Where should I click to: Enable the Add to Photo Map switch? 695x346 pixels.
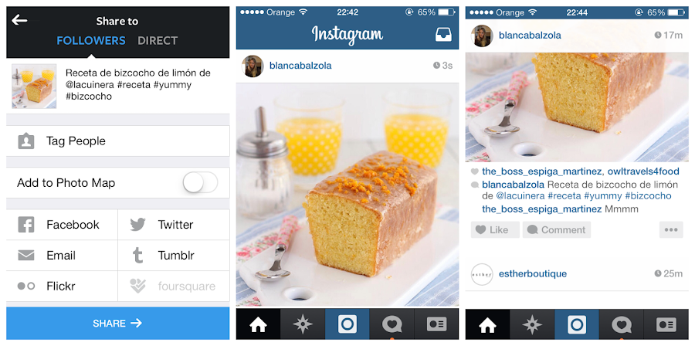200,182
